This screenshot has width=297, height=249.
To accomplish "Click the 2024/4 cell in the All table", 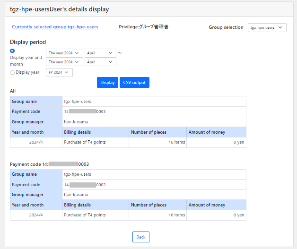I will pos(36,142).
